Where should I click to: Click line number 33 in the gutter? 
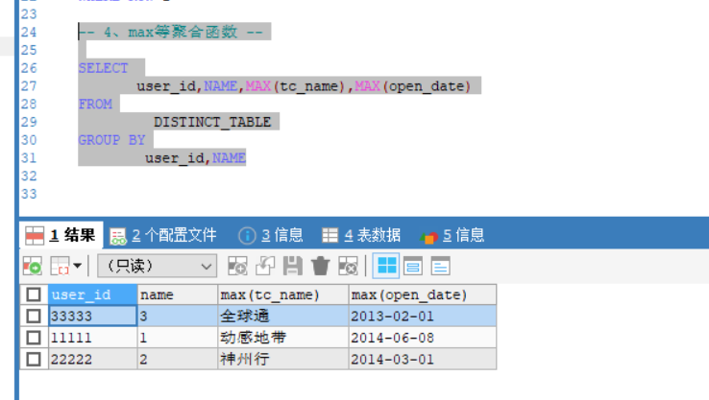click(x=29, y=194)
